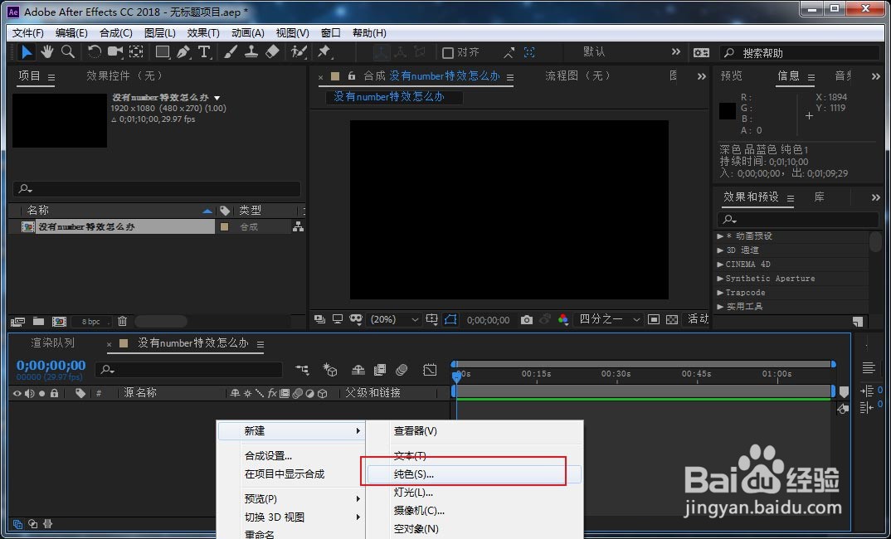The width and height of the screenshot is (891, 539).
Task: Click the blue current time indicator marker
Action: coord(456,376)
